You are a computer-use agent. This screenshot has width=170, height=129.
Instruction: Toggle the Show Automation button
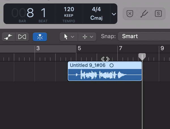pos(8,37)
